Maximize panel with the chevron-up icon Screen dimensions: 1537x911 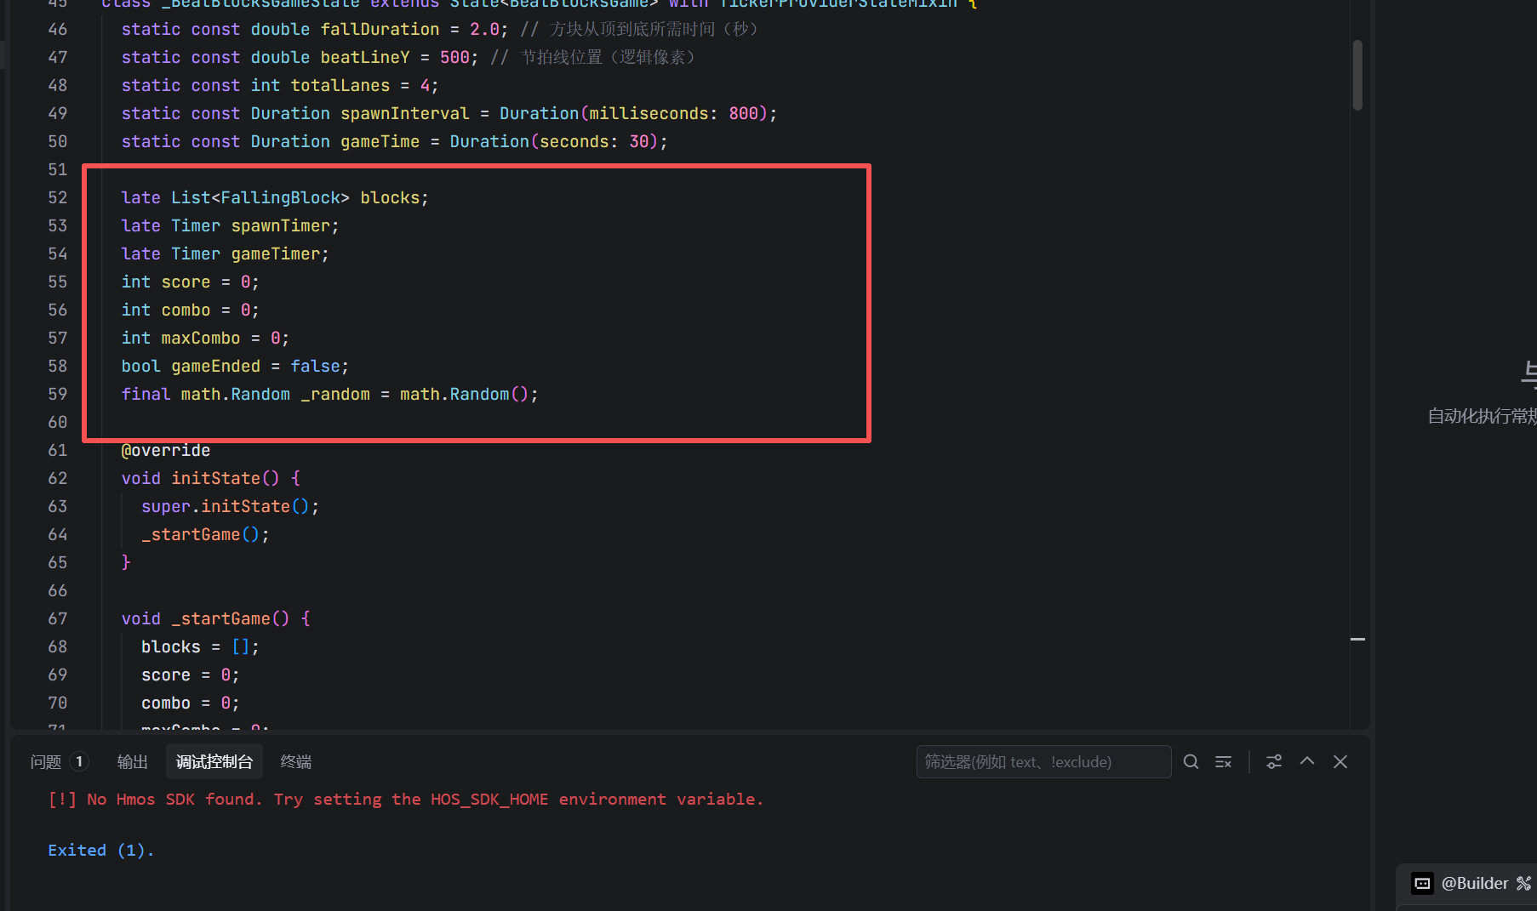pyautogui.click(x=1307, y=761)
